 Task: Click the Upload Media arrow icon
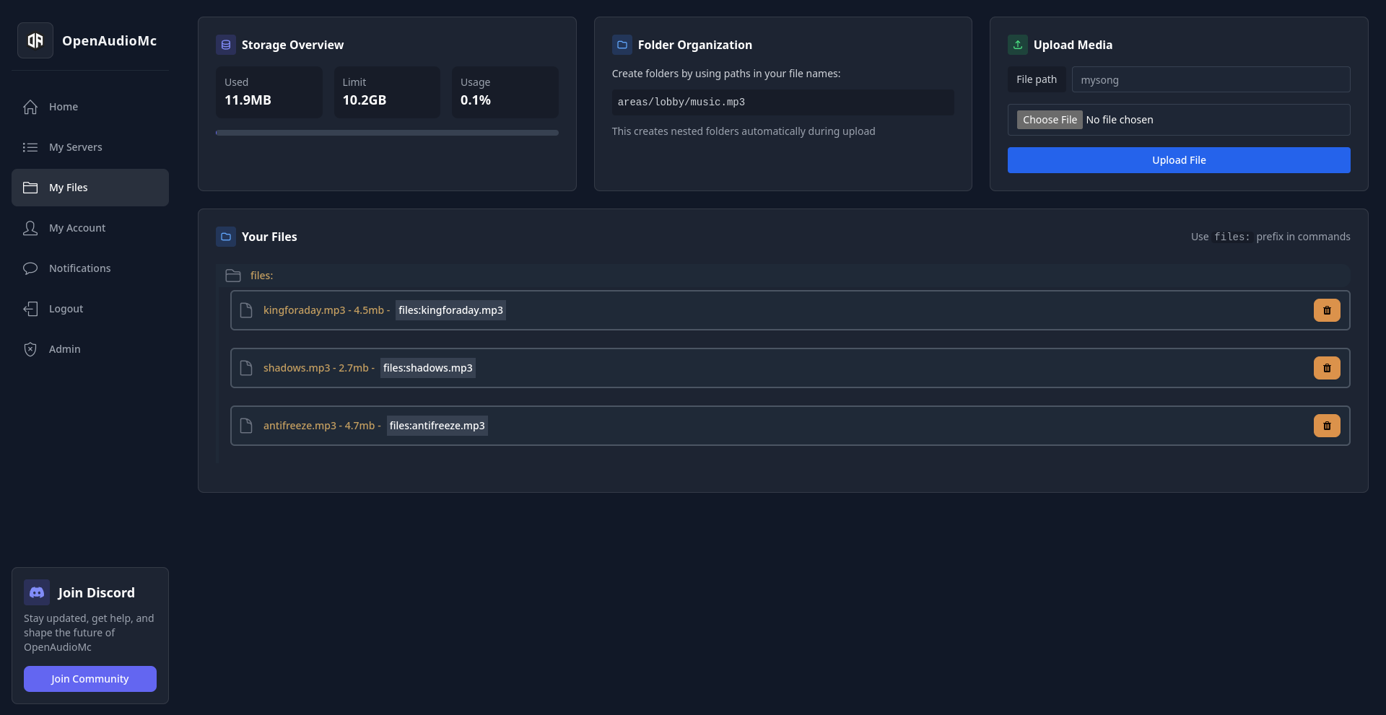click(x=1018, y=45)
